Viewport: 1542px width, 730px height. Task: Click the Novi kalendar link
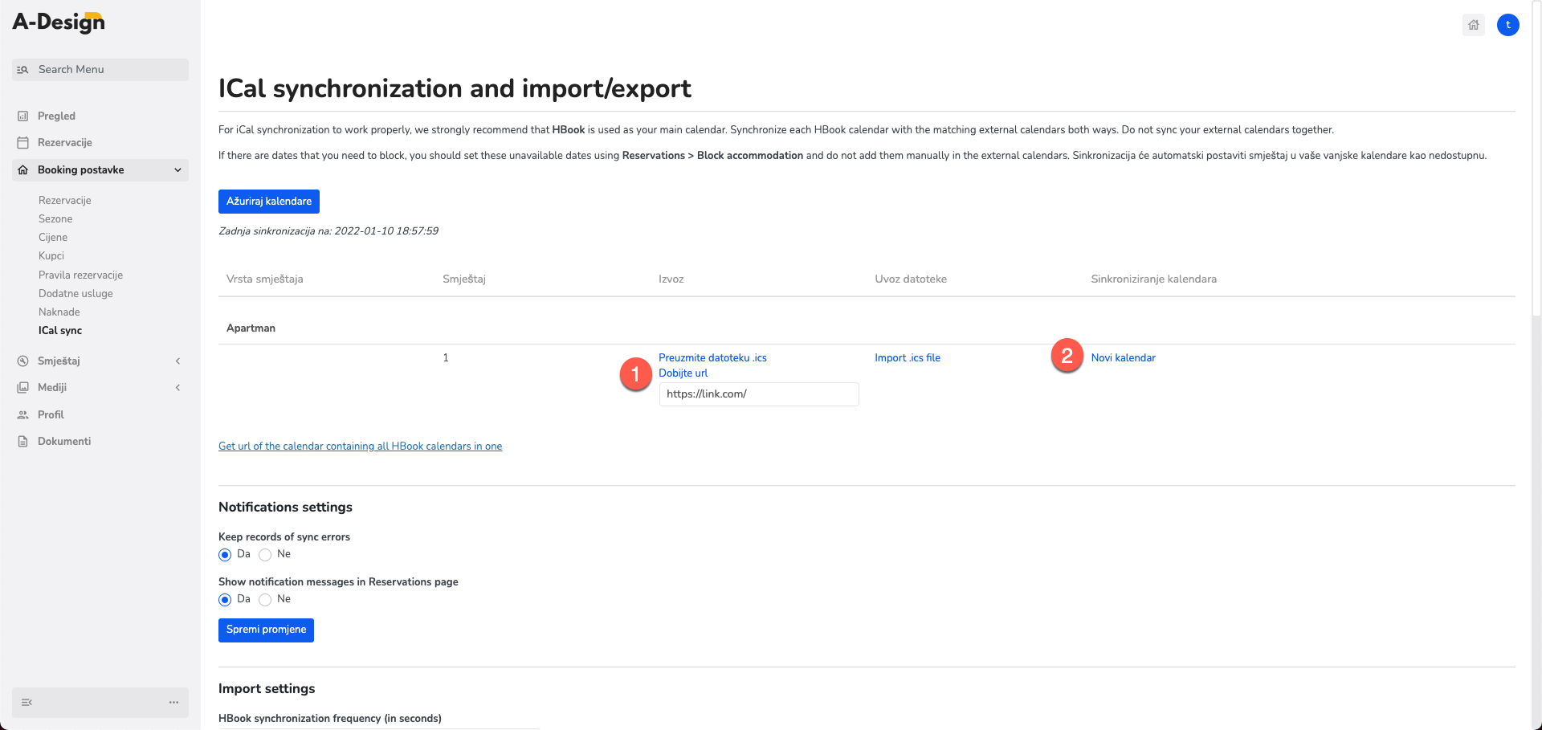point(1123,357)
